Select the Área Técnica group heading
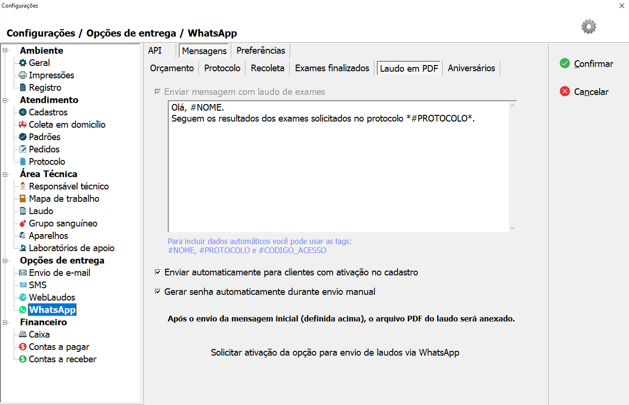 pyautogui.click(x=48, y=174)
